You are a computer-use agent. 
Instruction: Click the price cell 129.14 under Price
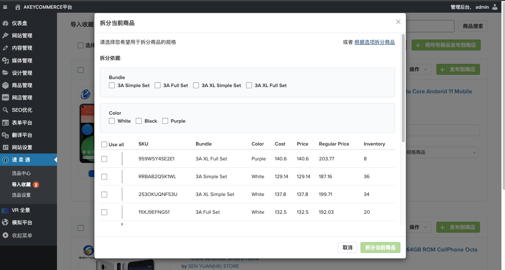pyautogui.click(x=304, y=177)
